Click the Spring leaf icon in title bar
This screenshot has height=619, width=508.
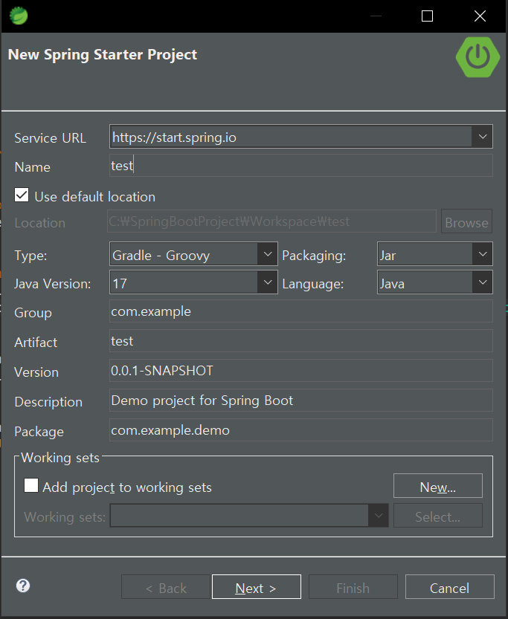(19, 16)
